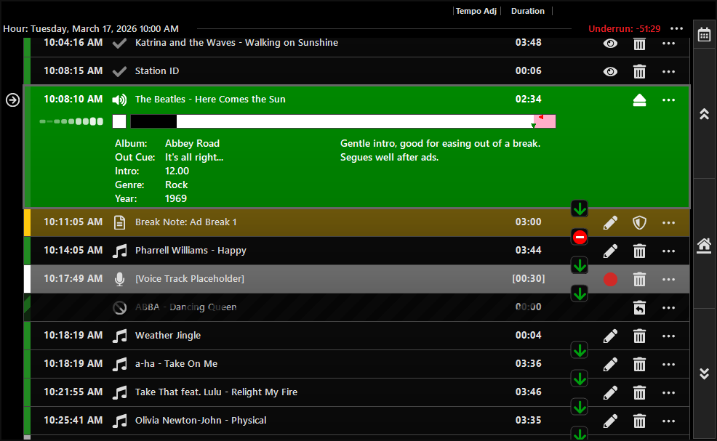Select the Weather Jingle title text
Viewport: 717px width, 441px height.
pyautogui.click(x=168, y=336)
